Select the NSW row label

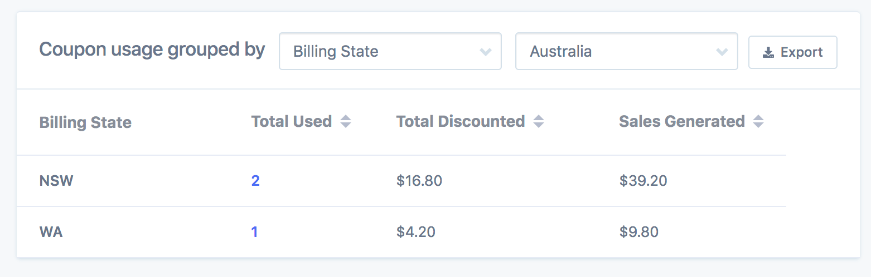click(56, 181)
